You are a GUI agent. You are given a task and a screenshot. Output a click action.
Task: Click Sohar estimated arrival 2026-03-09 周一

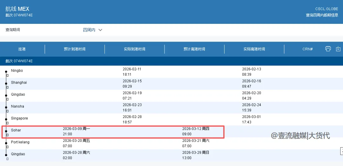click(x=76, y=129)
